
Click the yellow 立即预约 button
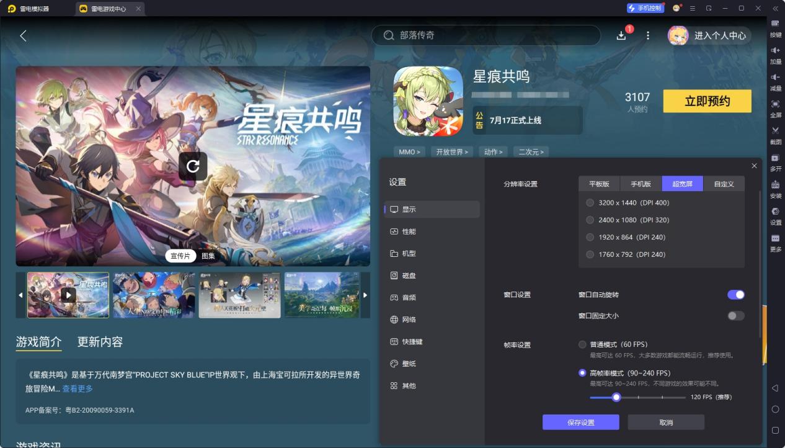point(707,101)
